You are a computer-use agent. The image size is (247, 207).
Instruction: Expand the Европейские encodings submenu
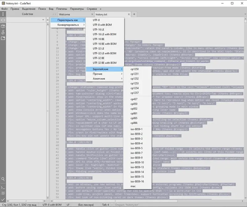pos(104,69)
